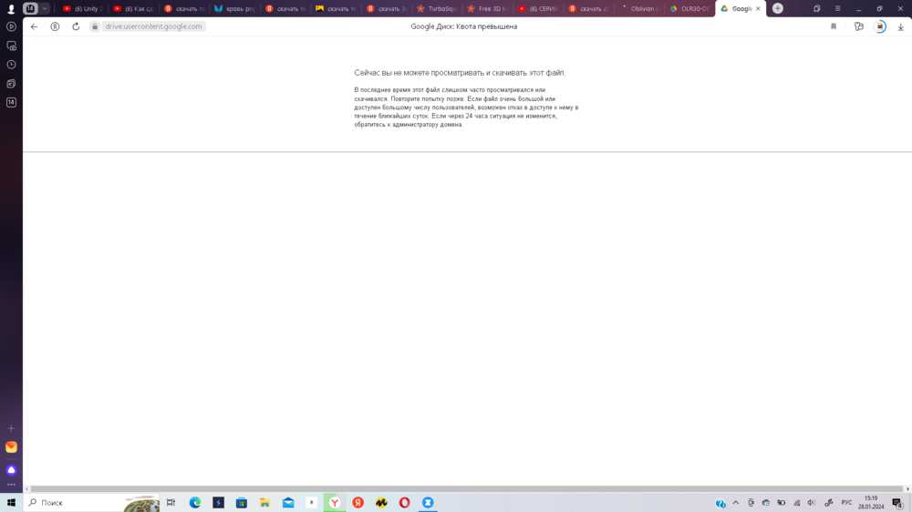The height and width of the screenshot is (512, 912).
Task: Open the notification center icon
Action: click(898, 503)
